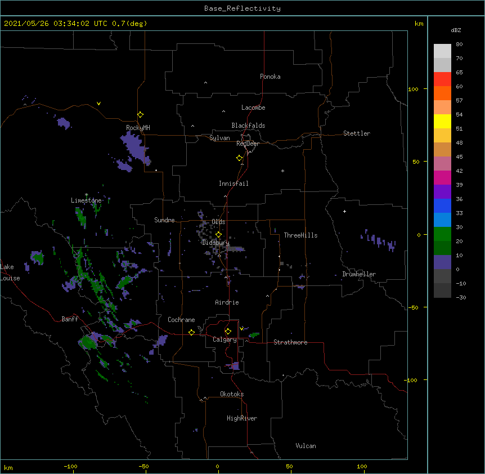Image resolution: width=485 pixels, height=474 pixels.
Task: Select the bright green 20-30 dBZ legend swatch
Action: [x=442, y=234]
